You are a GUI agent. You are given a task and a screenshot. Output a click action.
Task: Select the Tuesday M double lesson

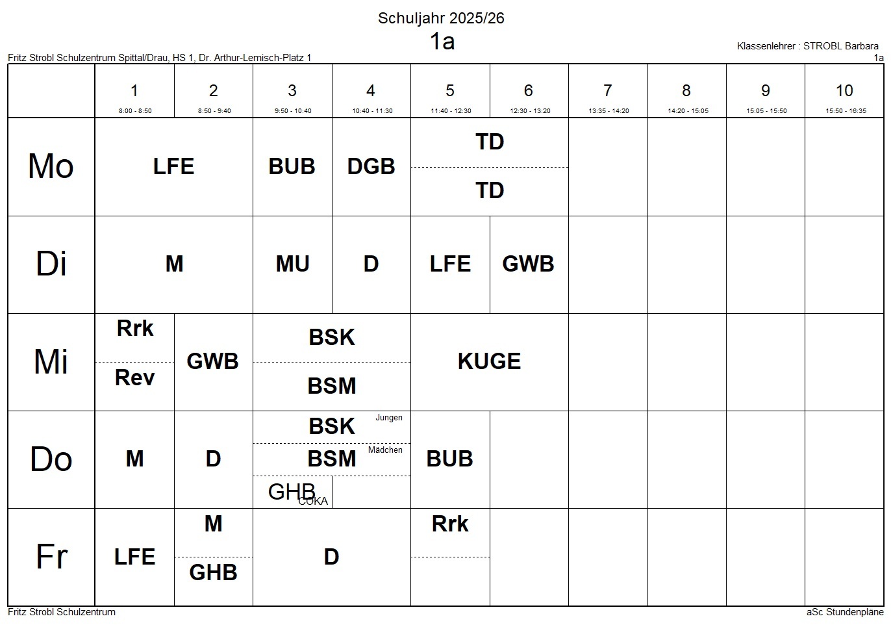(173, 264)
